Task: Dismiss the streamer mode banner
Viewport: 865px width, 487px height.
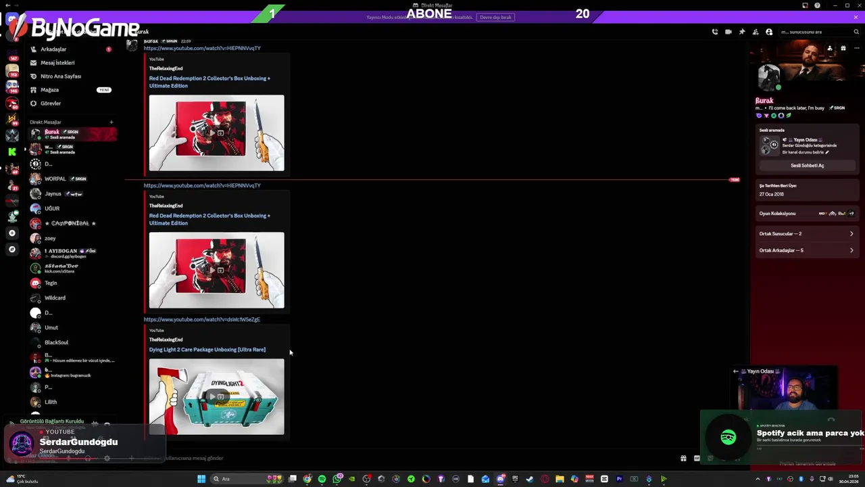Action: [856, 17]
